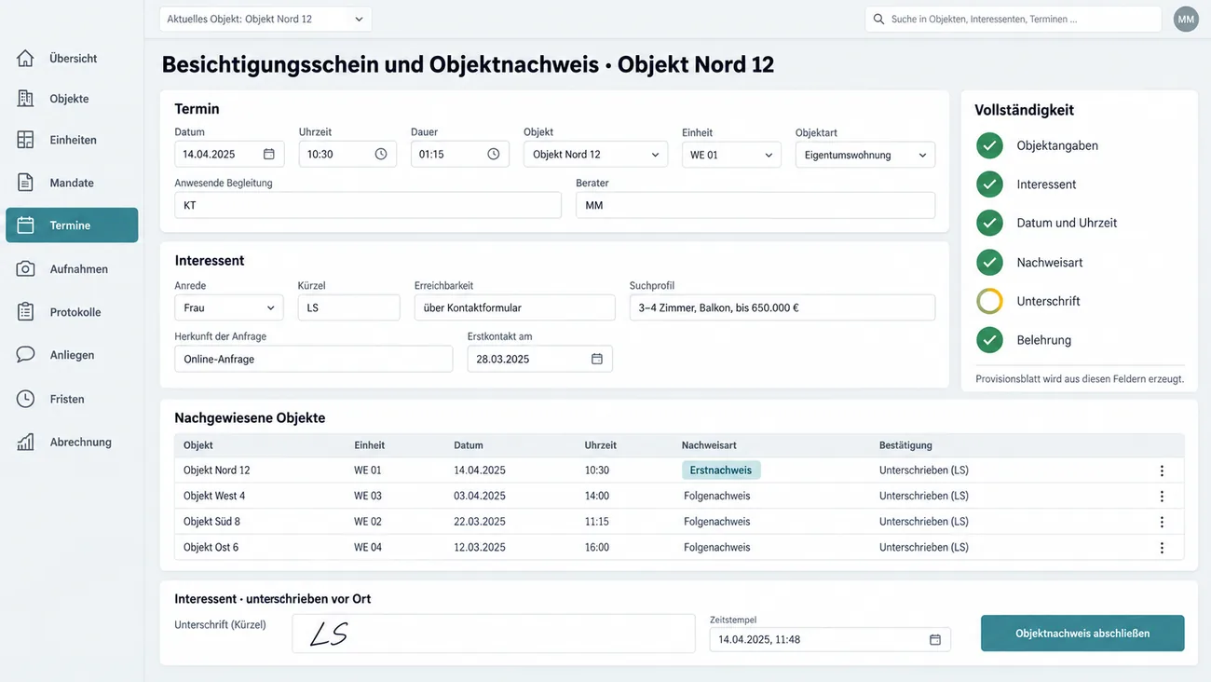Click the Mandate document icon
1211x682 pixels.
click(26, 183)
